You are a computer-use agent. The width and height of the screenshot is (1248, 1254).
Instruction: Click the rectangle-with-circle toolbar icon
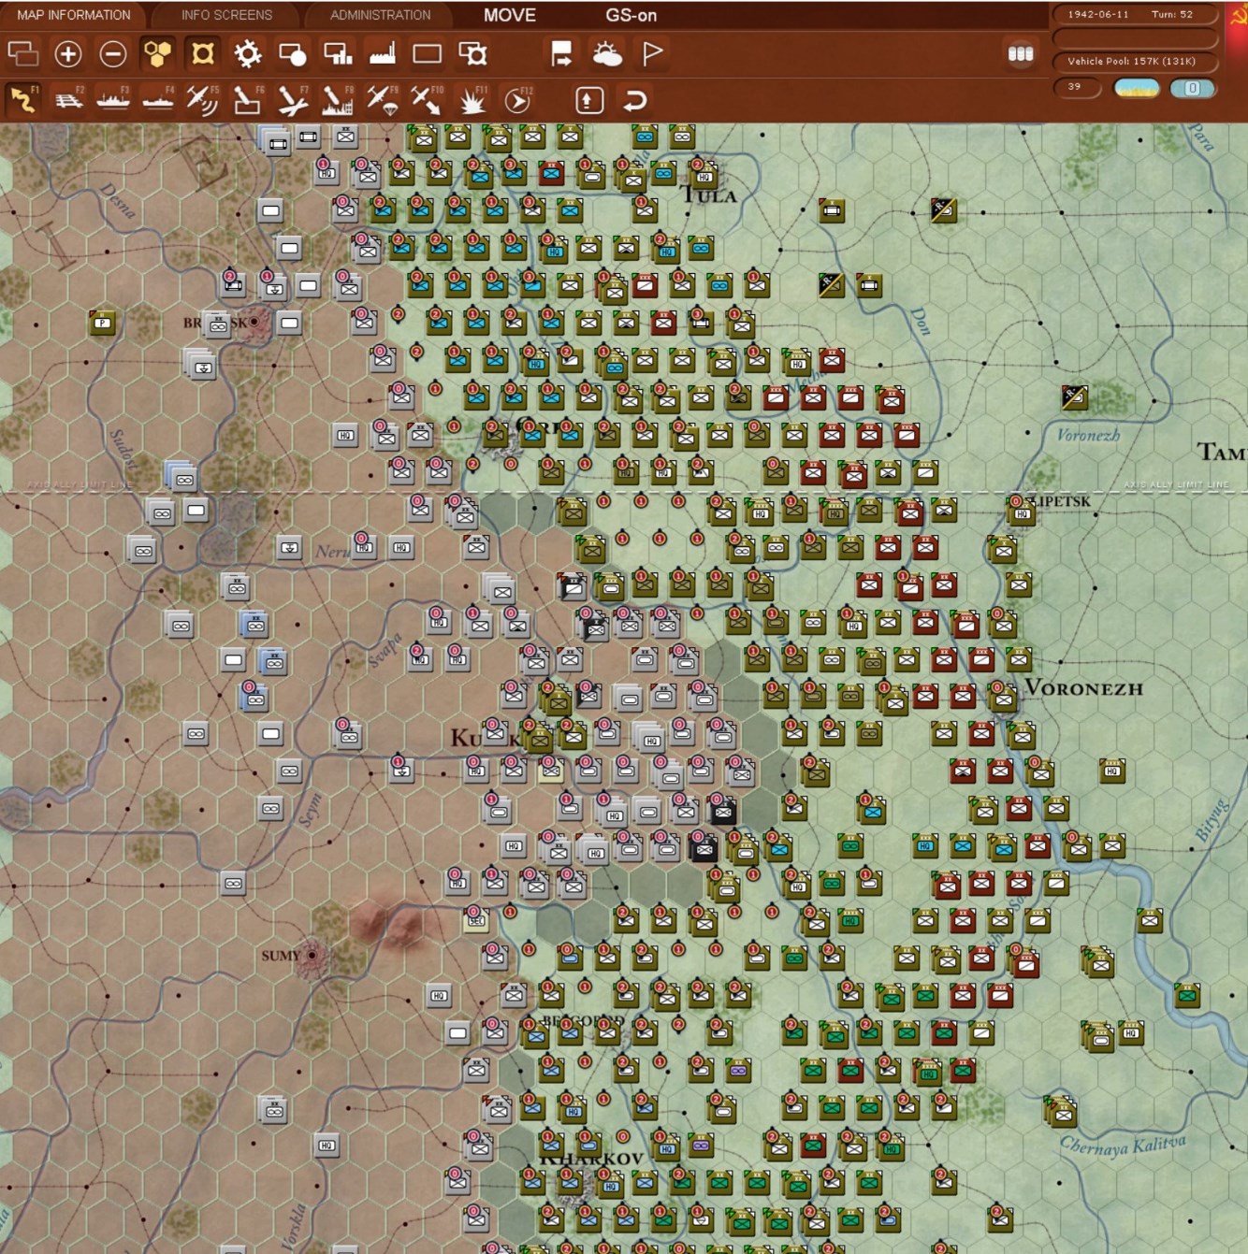tap(293, 54)
